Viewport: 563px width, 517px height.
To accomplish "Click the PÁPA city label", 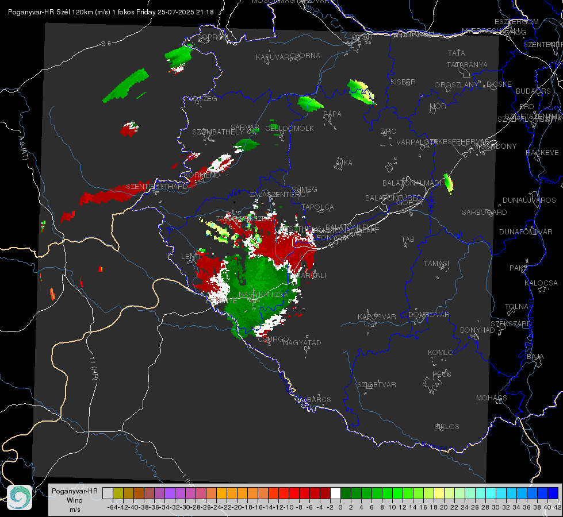I will [x=332, y=114].
